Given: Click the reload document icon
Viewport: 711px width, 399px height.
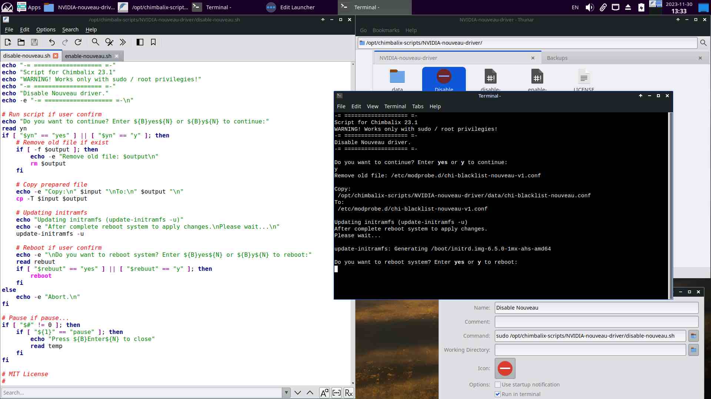Looking at the screenshot, I should tap(78, 42).
